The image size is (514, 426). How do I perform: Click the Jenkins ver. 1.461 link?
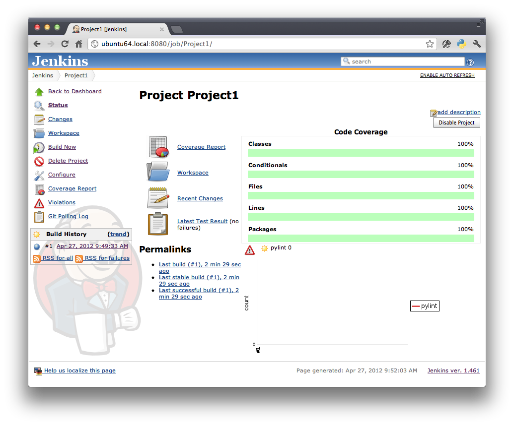pyautogui.click(x=453, y=370)
